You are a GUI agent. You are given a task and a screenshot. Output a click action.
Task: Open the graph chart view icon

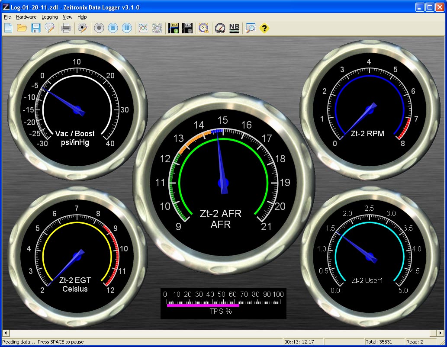(x=143, y=28)
